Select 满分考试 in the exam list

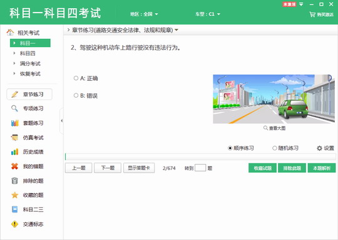pyautogui.click(x=30, y=63)
